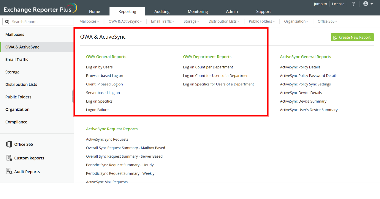380x199 pixels.
Task: Open the Home tab
Action: coord(94,11)
